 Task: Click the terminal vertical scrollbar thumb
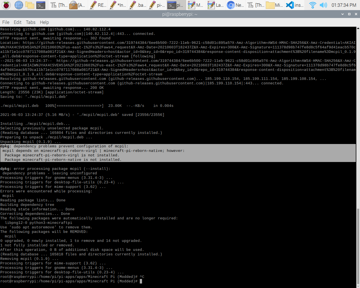tap(358, 247)
